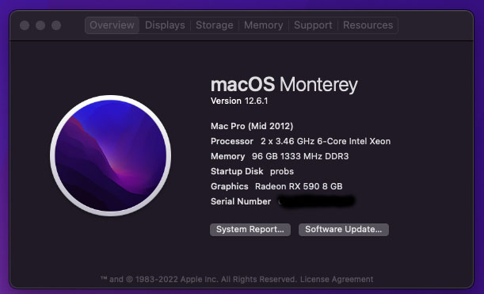Go to the Memory tab
This screenshot has width=484, height=294.
[x=263, y=25]
